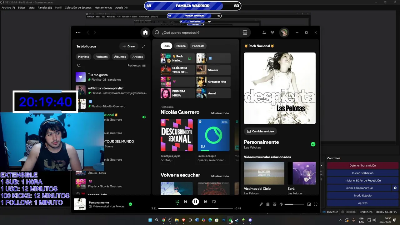Image resolution: width=400 pixels, height=225 pixels.
Task: Select the Podcasts chip in main feed
Action: pos(198,46)
